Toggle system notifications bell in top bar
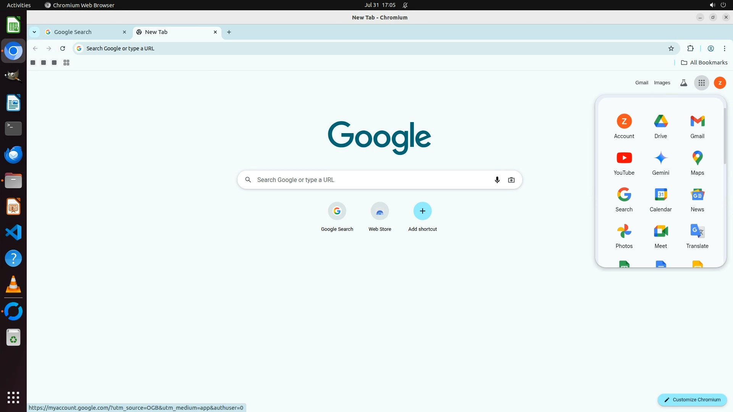This screenshot has height=412, width=733. pyautogui.click(x=405, y=5)
